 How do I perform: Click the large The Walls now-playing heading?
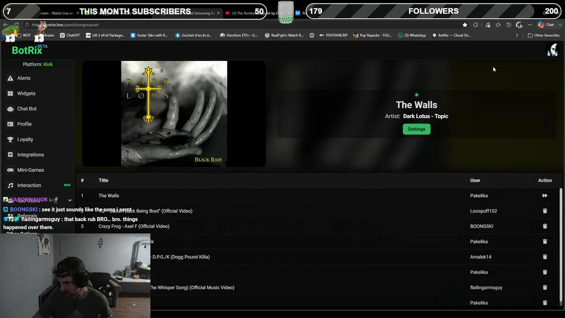pos(416,105)
